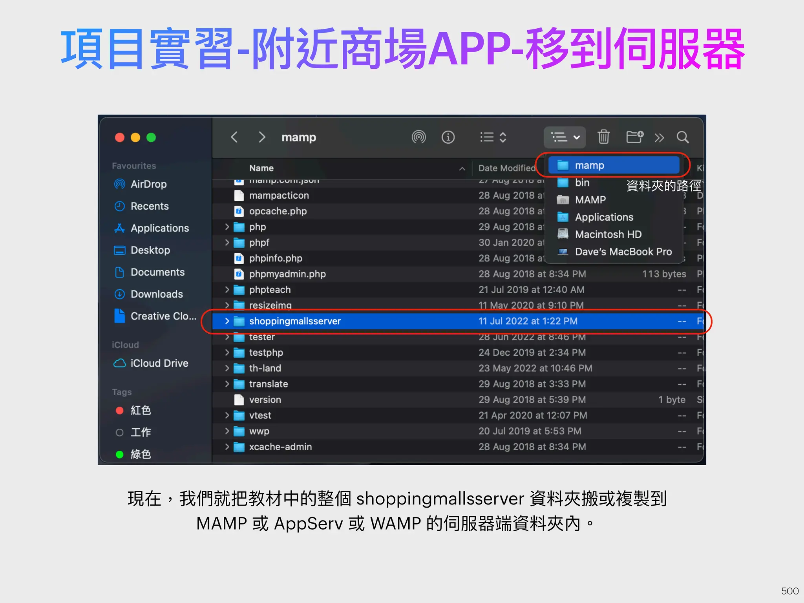Choose Applications in the path menu
The width and height of the screenshot is (804, 603).
click(x=614, y=217)
